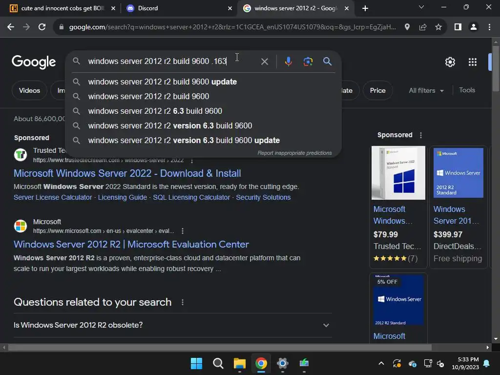The width and height of the screenshot is (500, 375).
Task: Open a new browser tab
Action: [x=365, y=8]
